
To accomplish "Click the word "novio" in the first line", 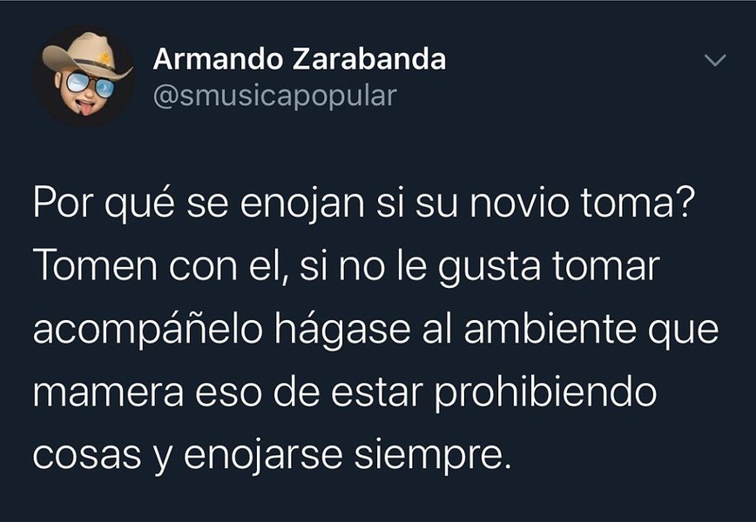I will [x=519, y=202].
